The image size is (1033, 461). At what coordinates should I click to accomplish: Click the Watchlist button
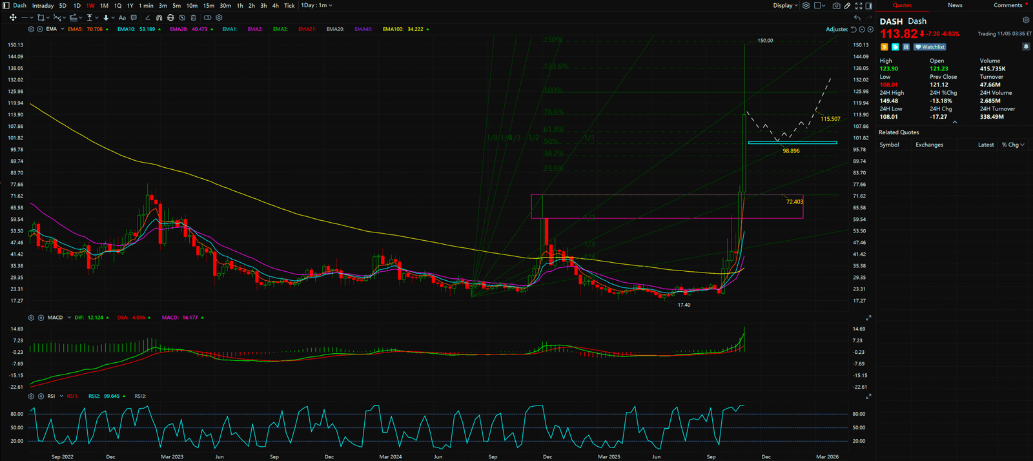pos(930,47)
